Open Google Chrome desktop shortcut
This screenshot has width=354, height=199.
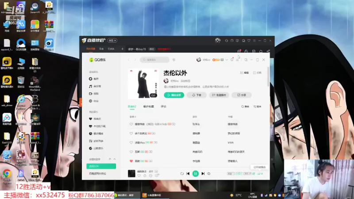click(x=7, y=176)
